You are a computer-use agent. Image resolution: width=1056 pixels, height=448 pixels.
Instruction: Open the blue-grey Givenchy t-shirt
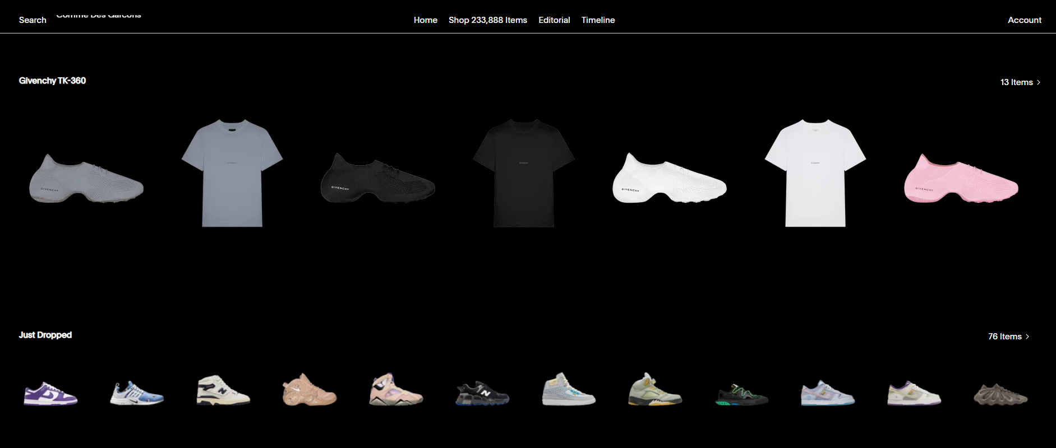232,172
